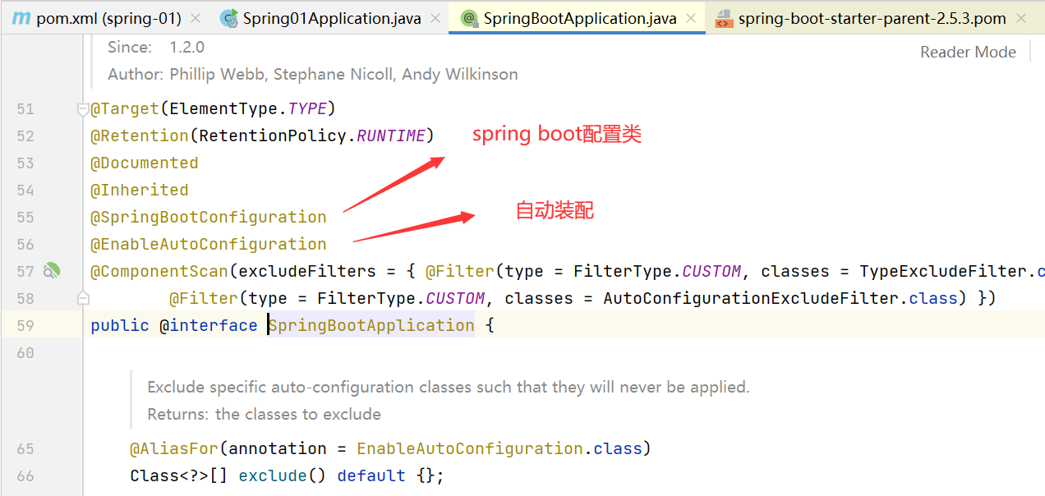Viewport: 1045px width, 496px height.
Task: Click the exclude() method on line 66
Action: point(273,475)
